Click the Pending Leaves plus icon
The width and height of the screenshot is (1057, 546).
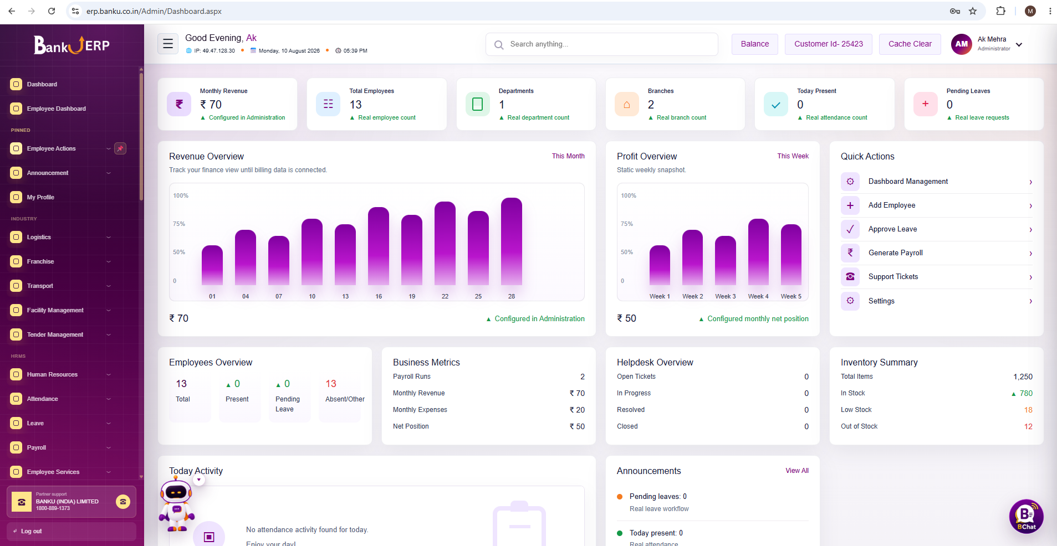pos(925,104)
